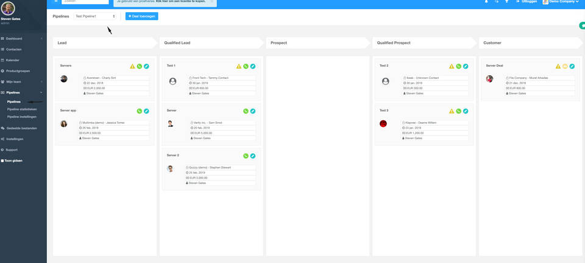Expand the Mijn team sidebar section
The width and height of the screenshot is (585, 263).
[22, 81]
